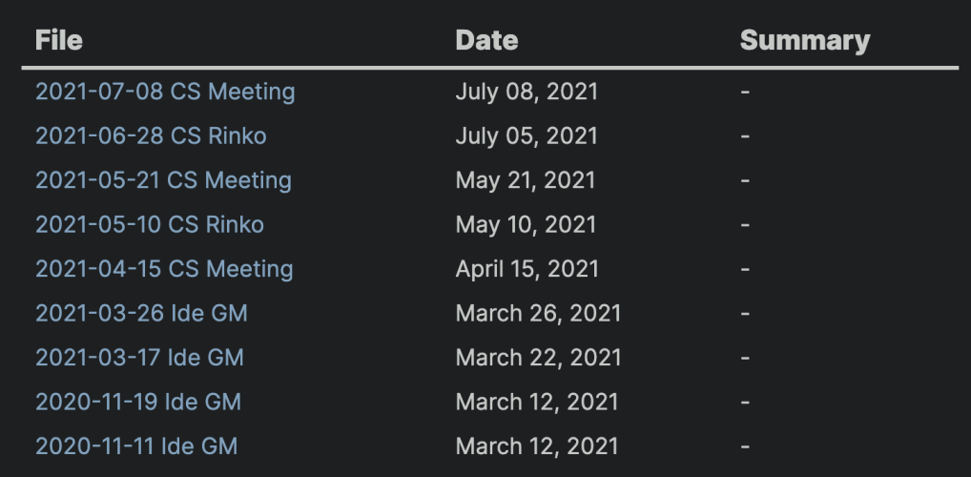Open the 2020-11-11 Ide GM note
The height and width of the screenshot is (477, 971).
[x=136, y=446]
